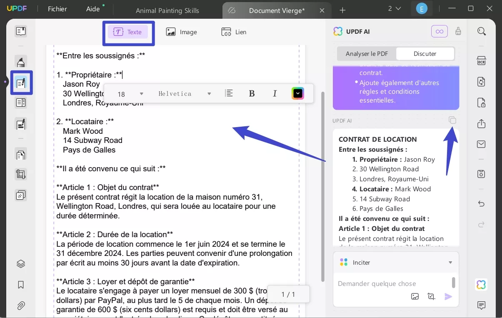
Task: Open the text color swatch picker
Action: pyautogui.click(x=298, y=93)
